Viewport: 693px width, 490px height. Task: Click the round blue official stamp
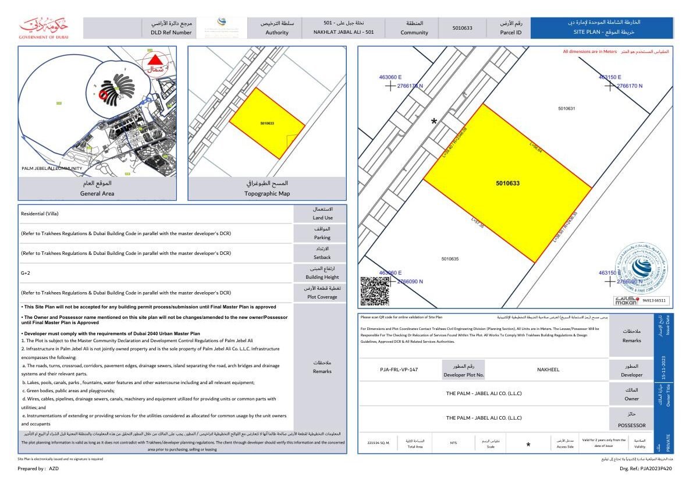(642, 269)
